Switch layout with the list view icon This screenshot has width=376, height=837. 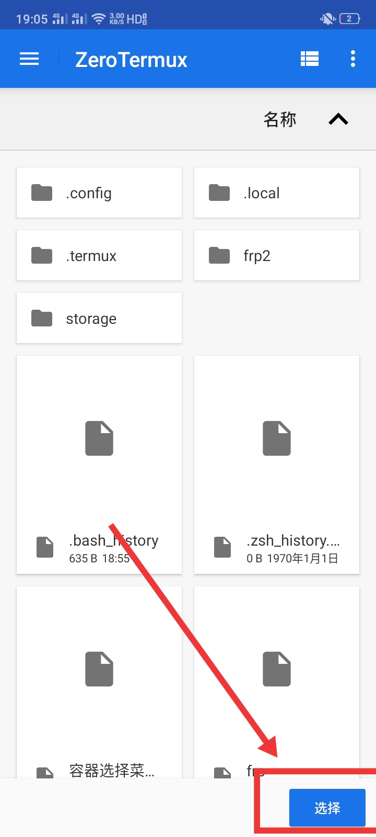point(310,59)
